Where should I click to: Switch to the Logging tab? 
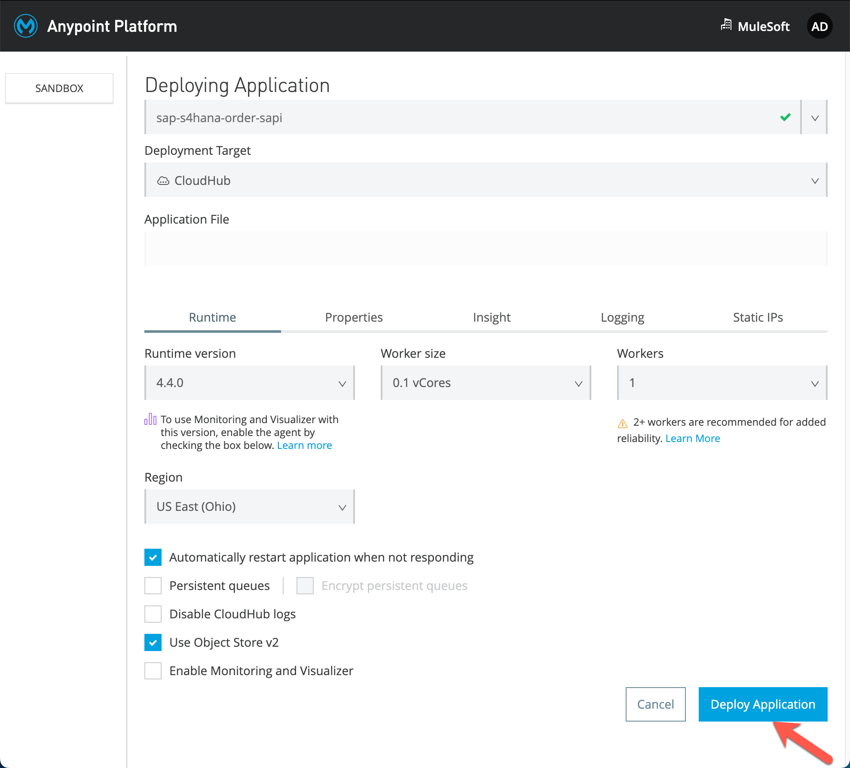tap(622, 317)
